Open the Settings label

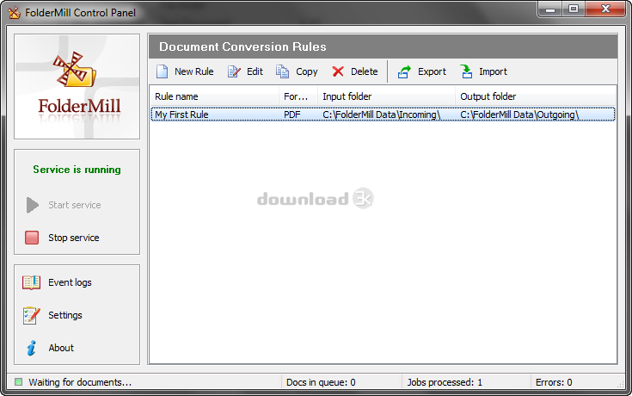point(65,315)
